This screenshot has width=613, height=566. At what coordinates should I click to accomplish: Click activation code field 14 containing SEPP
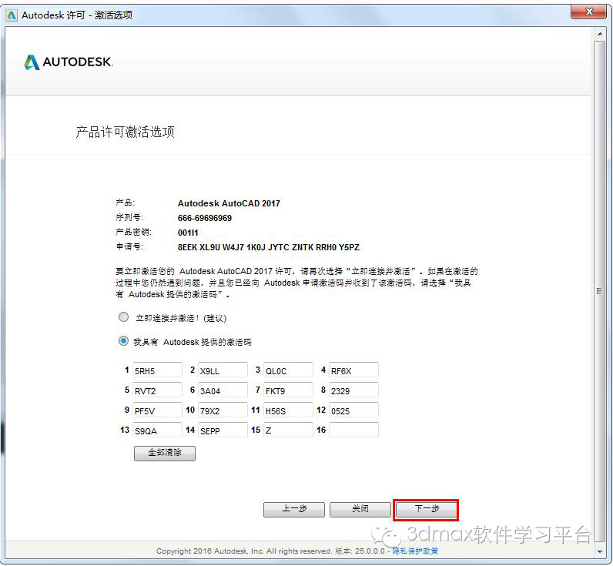[x=223, y=430]
